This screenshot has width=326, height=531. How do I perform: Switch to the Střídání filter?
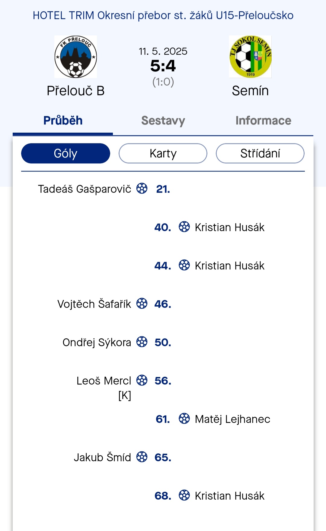[260, 153]
